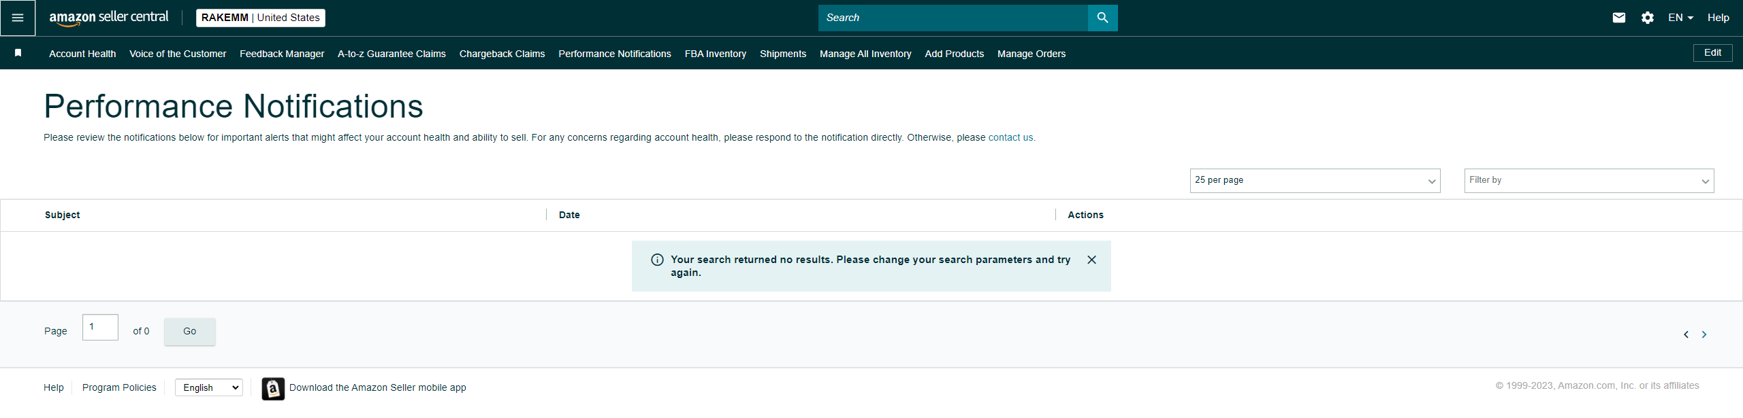1743x418 pixels.
Task: Expand the 25 per page dropdown
Action: point(1315,181)
